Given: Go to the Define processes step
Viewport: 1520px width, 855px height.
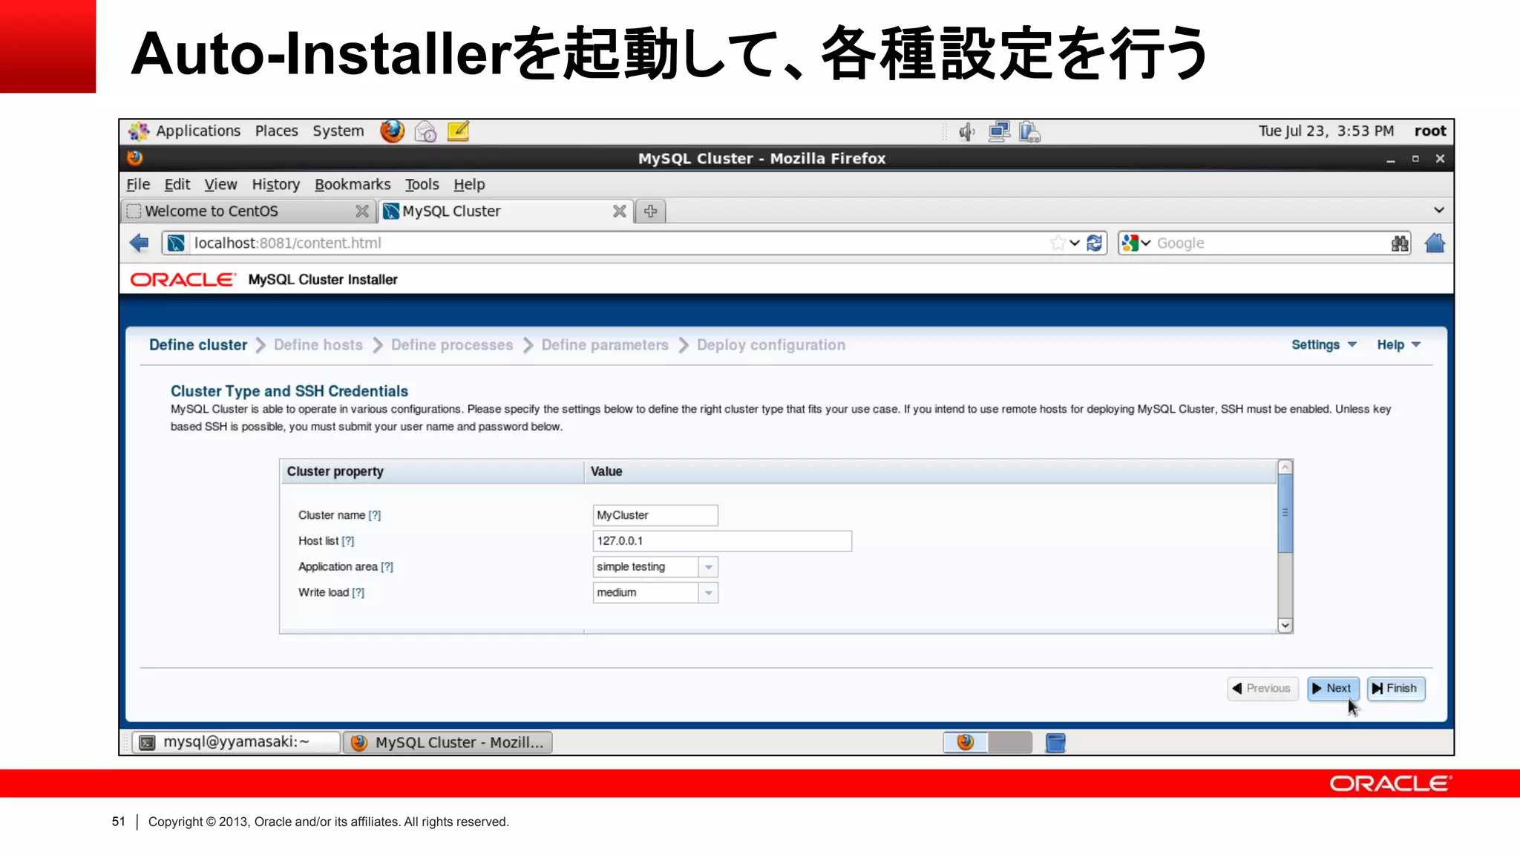Looking at the screenshot, I should pyautogui.click(x=452, y=345).
